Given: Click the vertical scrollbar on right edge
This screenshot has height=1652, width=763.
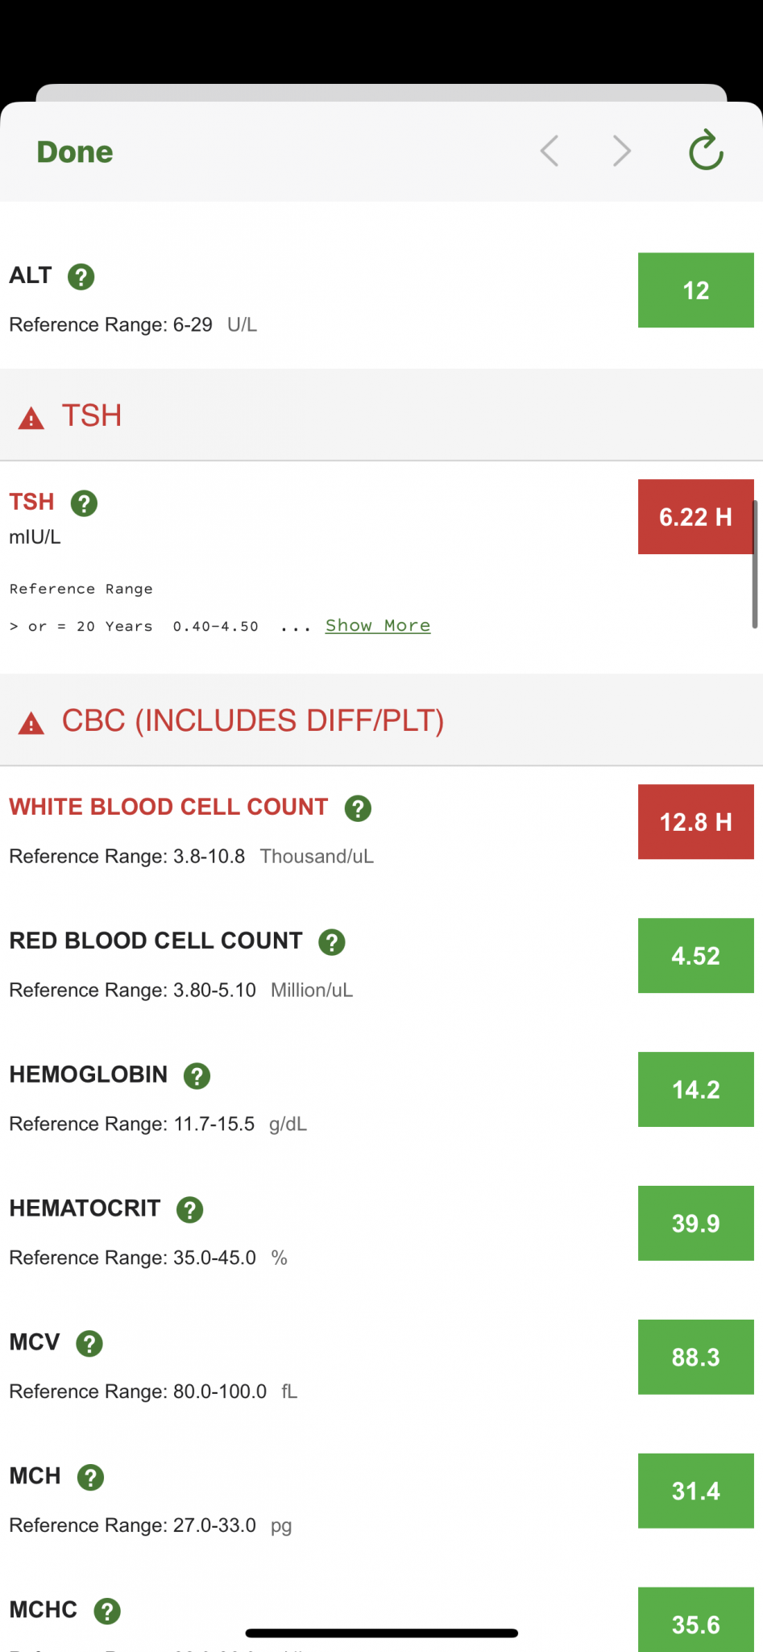Looking at the screenshot, I should (755, 565).
